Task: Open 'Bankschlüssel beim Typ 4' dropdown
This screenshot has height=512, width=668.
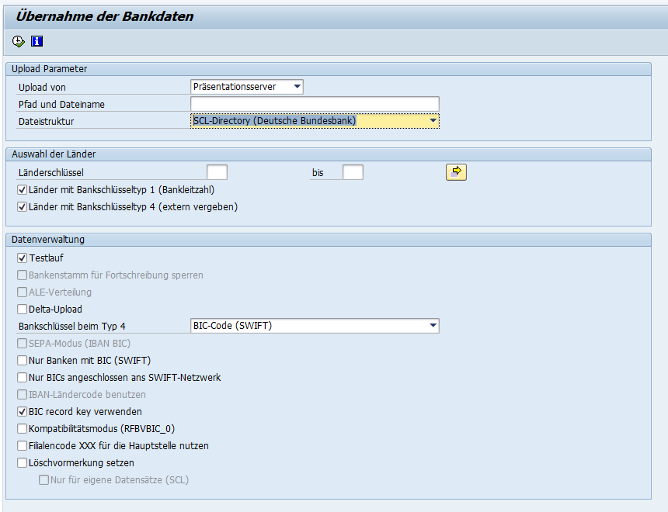Action: (433, 326)
